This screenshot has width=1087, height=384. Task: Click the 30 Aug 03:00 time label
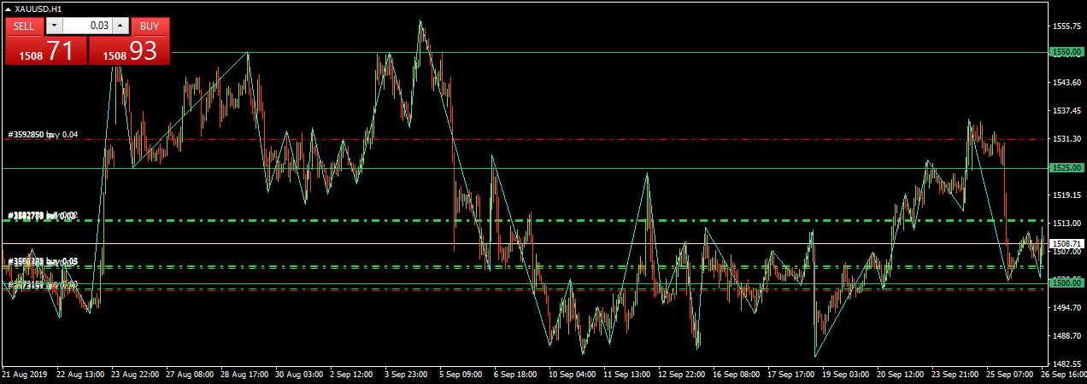click(x=299, y=374)
